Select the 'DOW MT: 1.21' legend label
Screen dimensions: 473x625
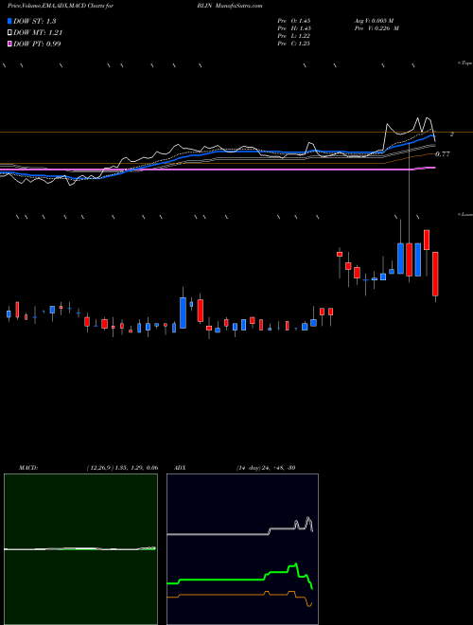coord(38,33)
